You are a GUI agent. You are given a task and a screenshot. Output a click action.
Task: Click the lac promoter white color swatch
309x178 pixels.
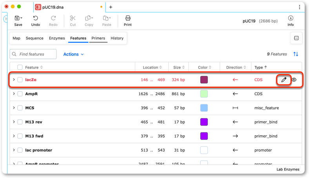click(x=204, y=150)
